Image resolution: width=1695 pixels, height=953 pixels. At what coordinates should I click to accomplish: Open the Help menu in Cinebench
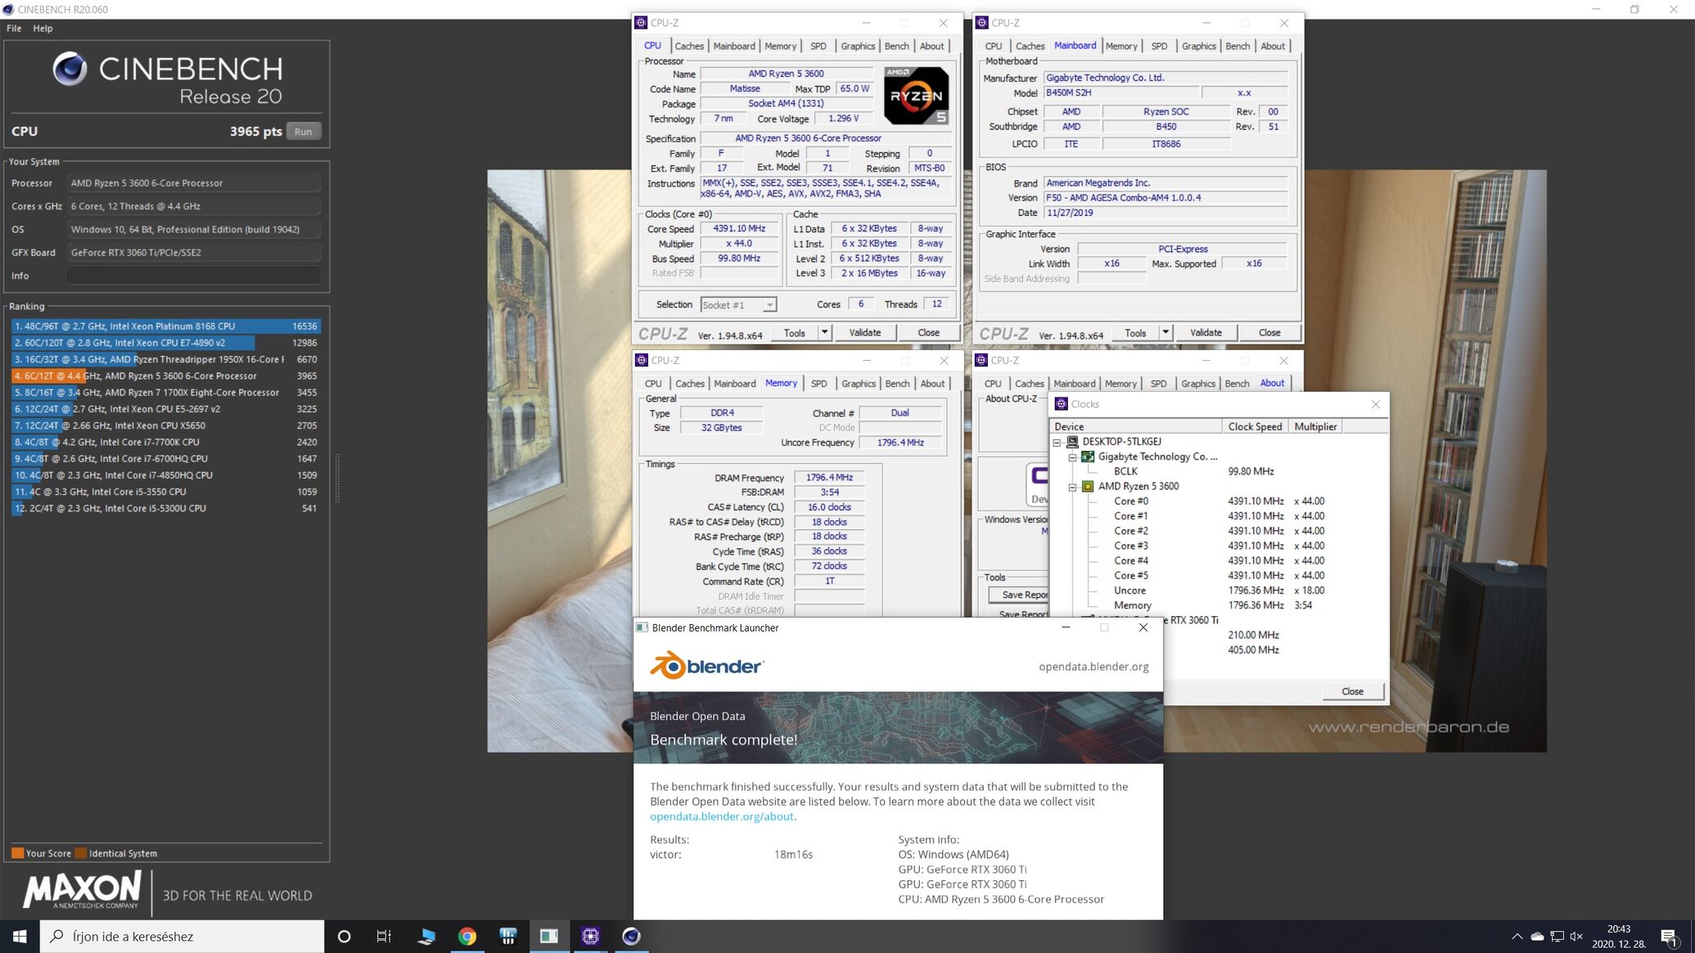click(43, 28)
